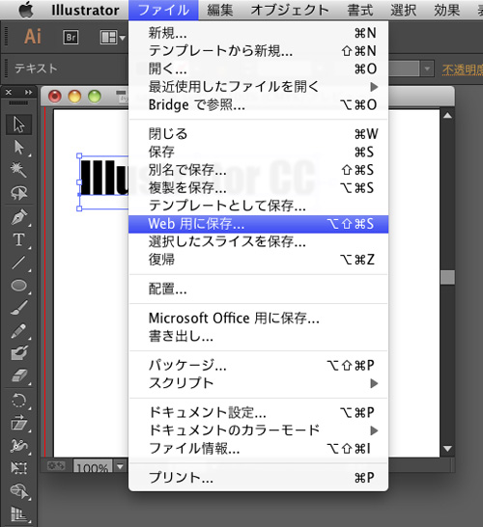Open the 選択 menu

coord(403,10)
